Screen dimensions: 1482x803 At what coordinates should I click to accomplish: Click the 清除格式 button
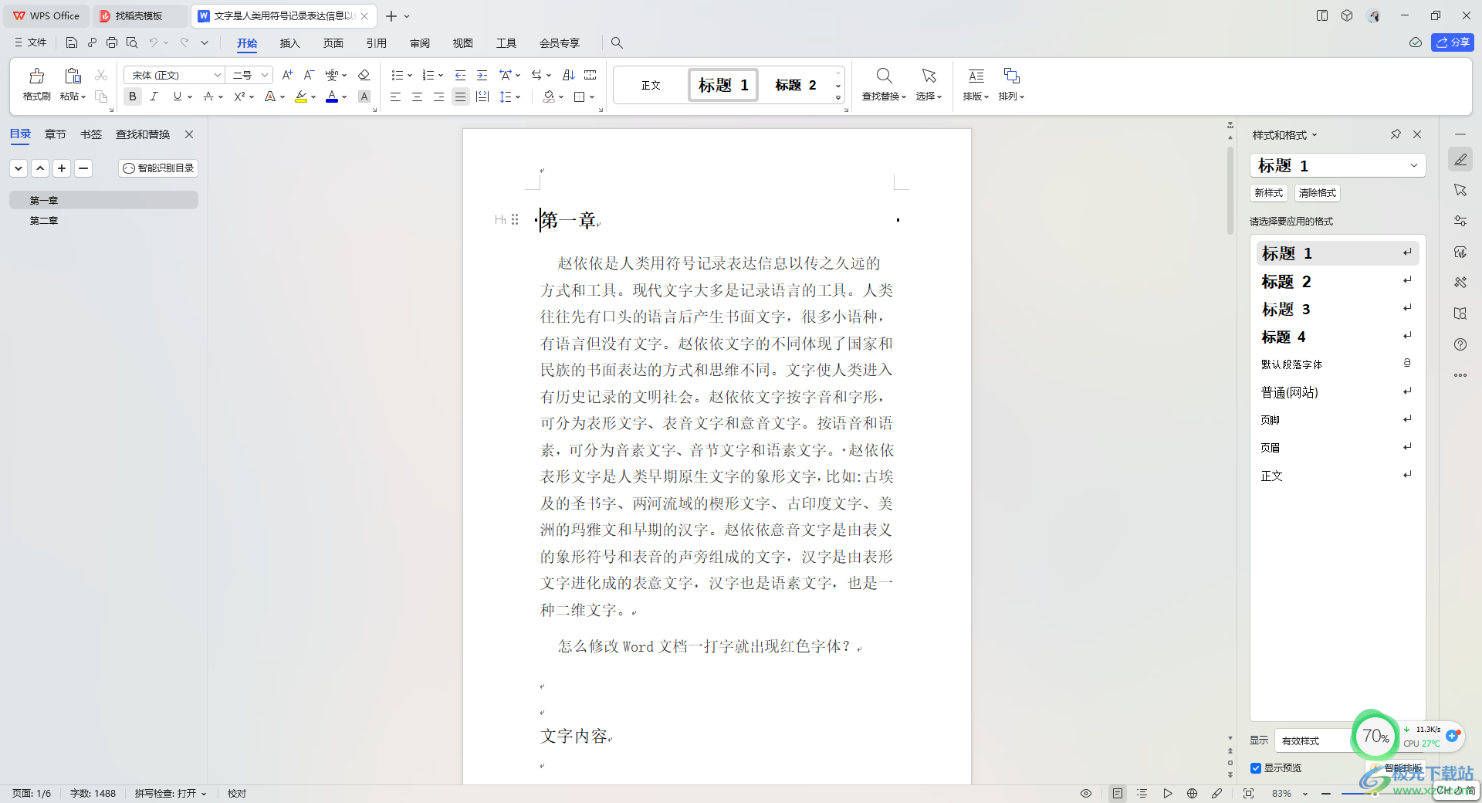[x=1317, y=193]
